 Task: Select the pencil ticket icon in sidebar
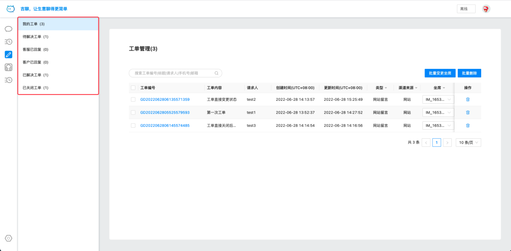9,54
